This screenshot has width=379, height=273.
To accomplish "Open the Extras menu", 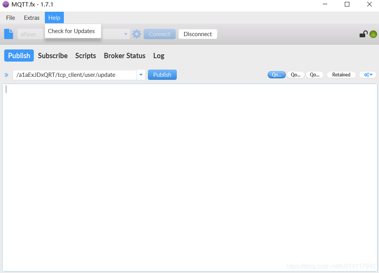I will point(32,17).
